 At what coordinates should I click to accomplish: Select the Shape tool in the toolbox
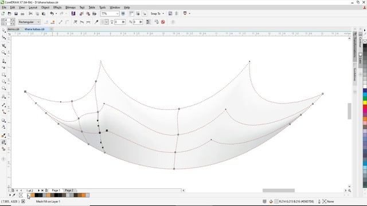coord(4,38)
